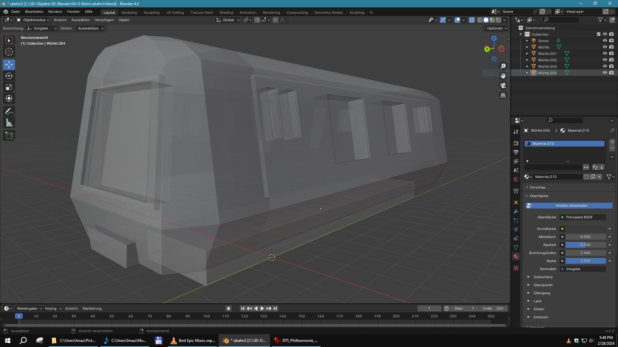Toggle the camera view icon
This screenshot has width=618, height=347.
click(x=503, y=85)
